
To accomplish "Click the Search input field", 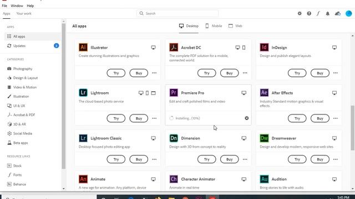I will (x=177, y=13).
